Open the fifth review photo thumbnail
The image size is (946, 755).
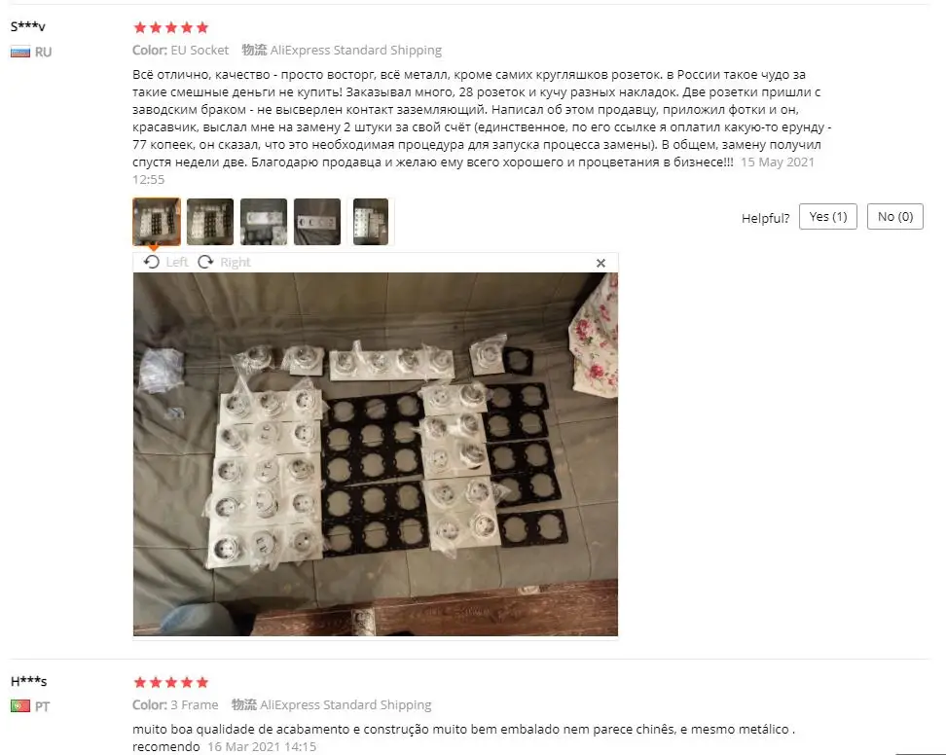[371, 221]
